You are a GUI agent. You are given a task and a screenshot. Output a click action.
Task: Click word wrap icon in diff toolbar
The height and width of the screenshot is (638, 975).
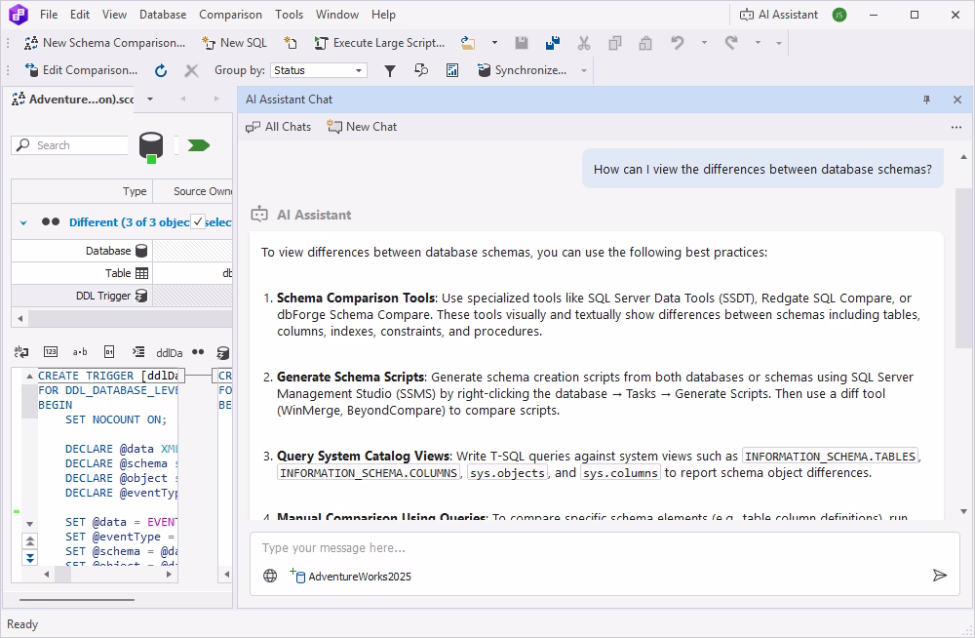point(21,352)
